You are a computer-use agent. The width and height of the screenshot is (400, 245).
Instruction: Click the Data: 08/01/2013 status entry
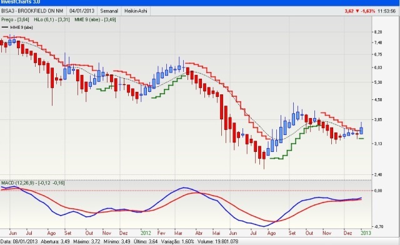coord(19,241)
